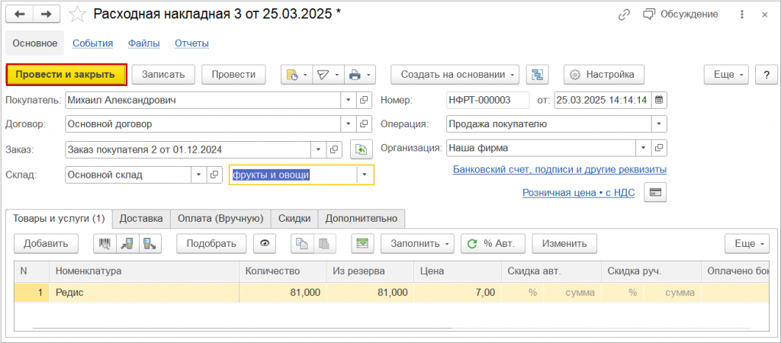Open the Оплата (Вручную) tab
The height and width of the screenshot is (343, 781).
[x=220, y=218]
